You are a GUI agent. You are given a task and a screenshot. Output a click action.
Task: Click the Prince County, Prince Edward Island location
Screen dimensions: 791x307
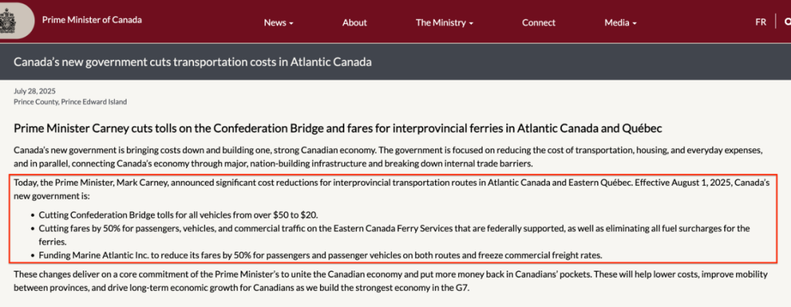pos(70,102)
